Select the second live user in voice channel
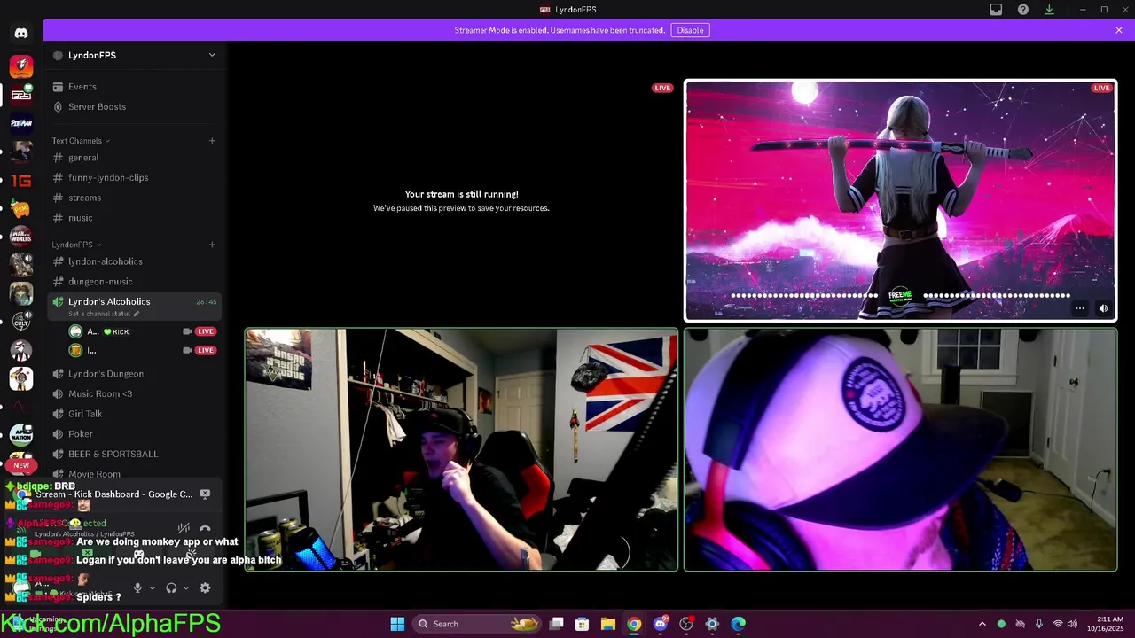1135x638 pixels. (142, 351)
